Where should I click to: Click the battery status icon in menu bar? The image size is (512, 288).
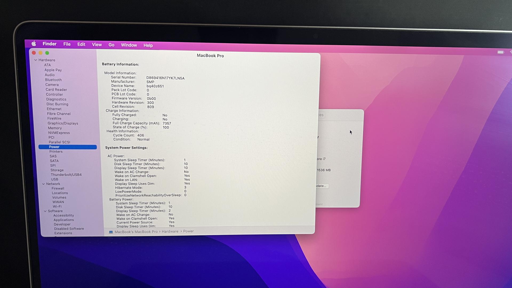pos(501,52)
